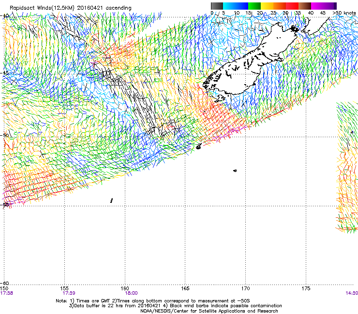Screen dimensions: 358x314
Task: Click the '>50 knots' legend label
Action: (344, 13)
